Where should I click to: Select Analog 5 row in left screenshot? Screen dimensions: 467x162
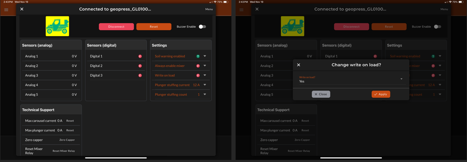51,94
